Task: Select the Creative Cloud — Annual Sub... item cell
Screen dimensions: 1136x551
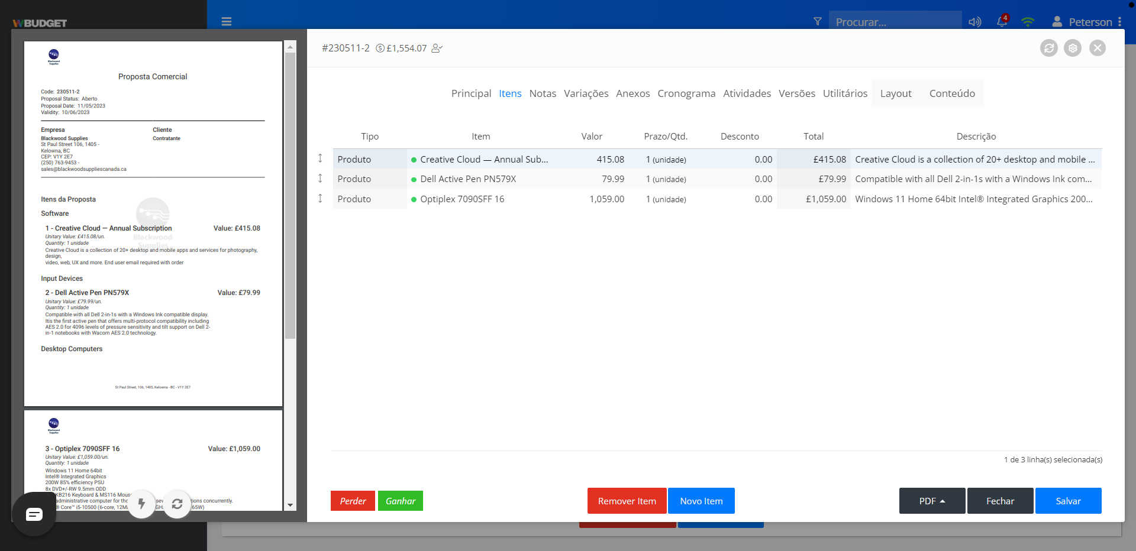Action: pyautogui.click(x=480, y=160)
